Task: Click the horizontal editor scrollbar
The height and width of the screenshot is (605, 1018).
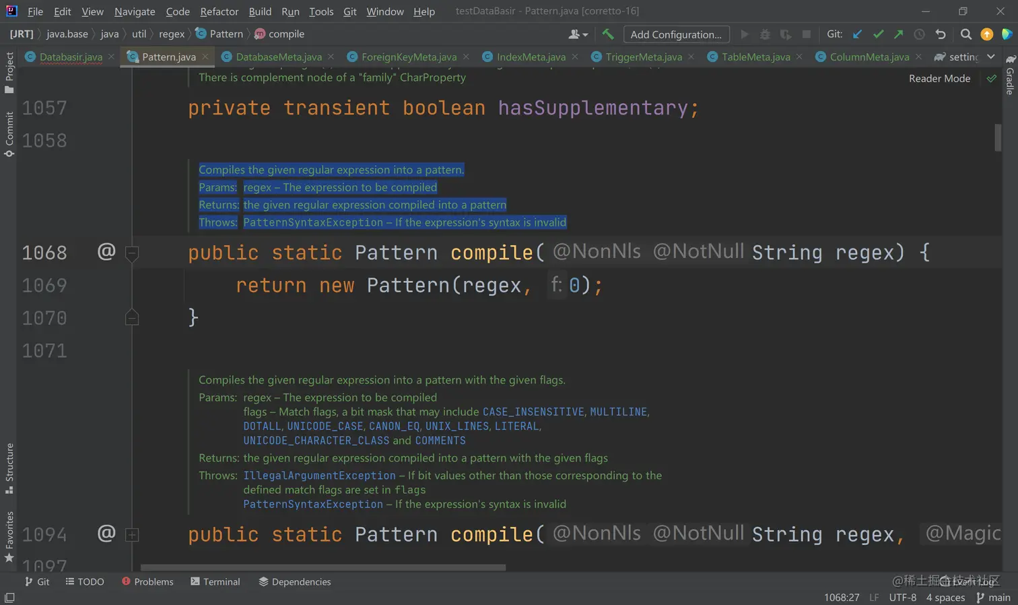Action: (323, 567)
